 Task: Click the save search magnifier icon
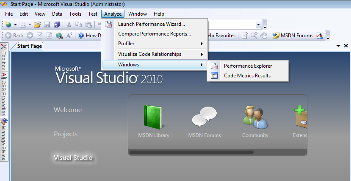(x=254, y=35)
